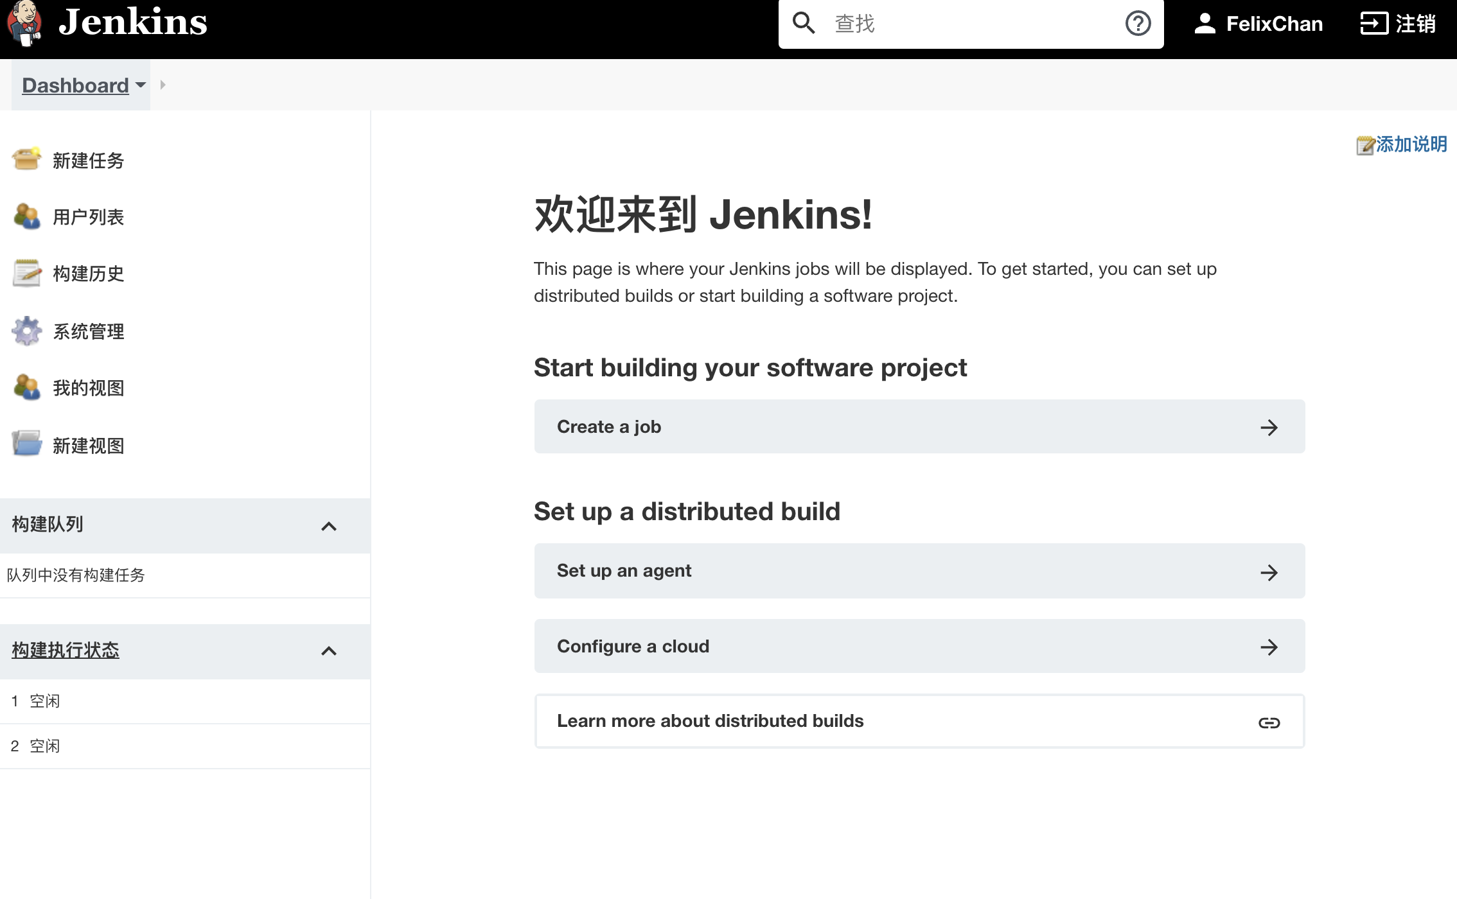Click the 用户列表 people icon
Viewport: 1457px width, 899px height.
pyautogui.click(x=26, y=216)
